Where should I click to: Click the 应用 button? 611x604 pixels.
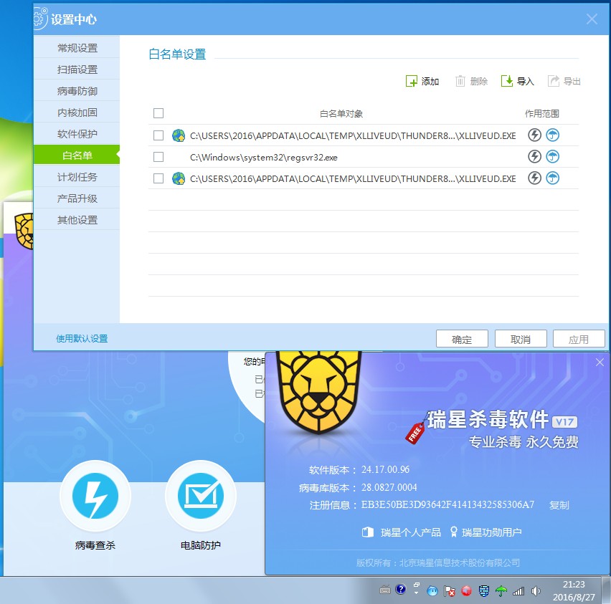[579, 339]
